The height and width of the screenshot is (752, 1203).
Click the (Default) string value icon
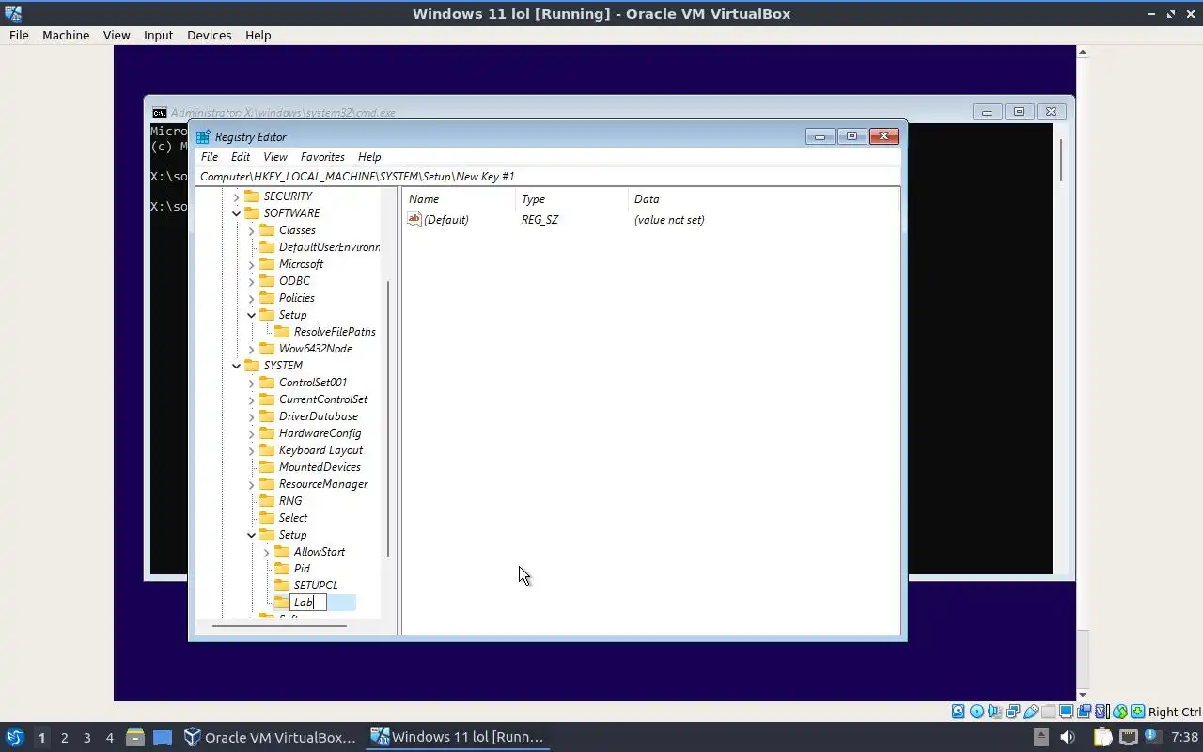pos(414,219)
